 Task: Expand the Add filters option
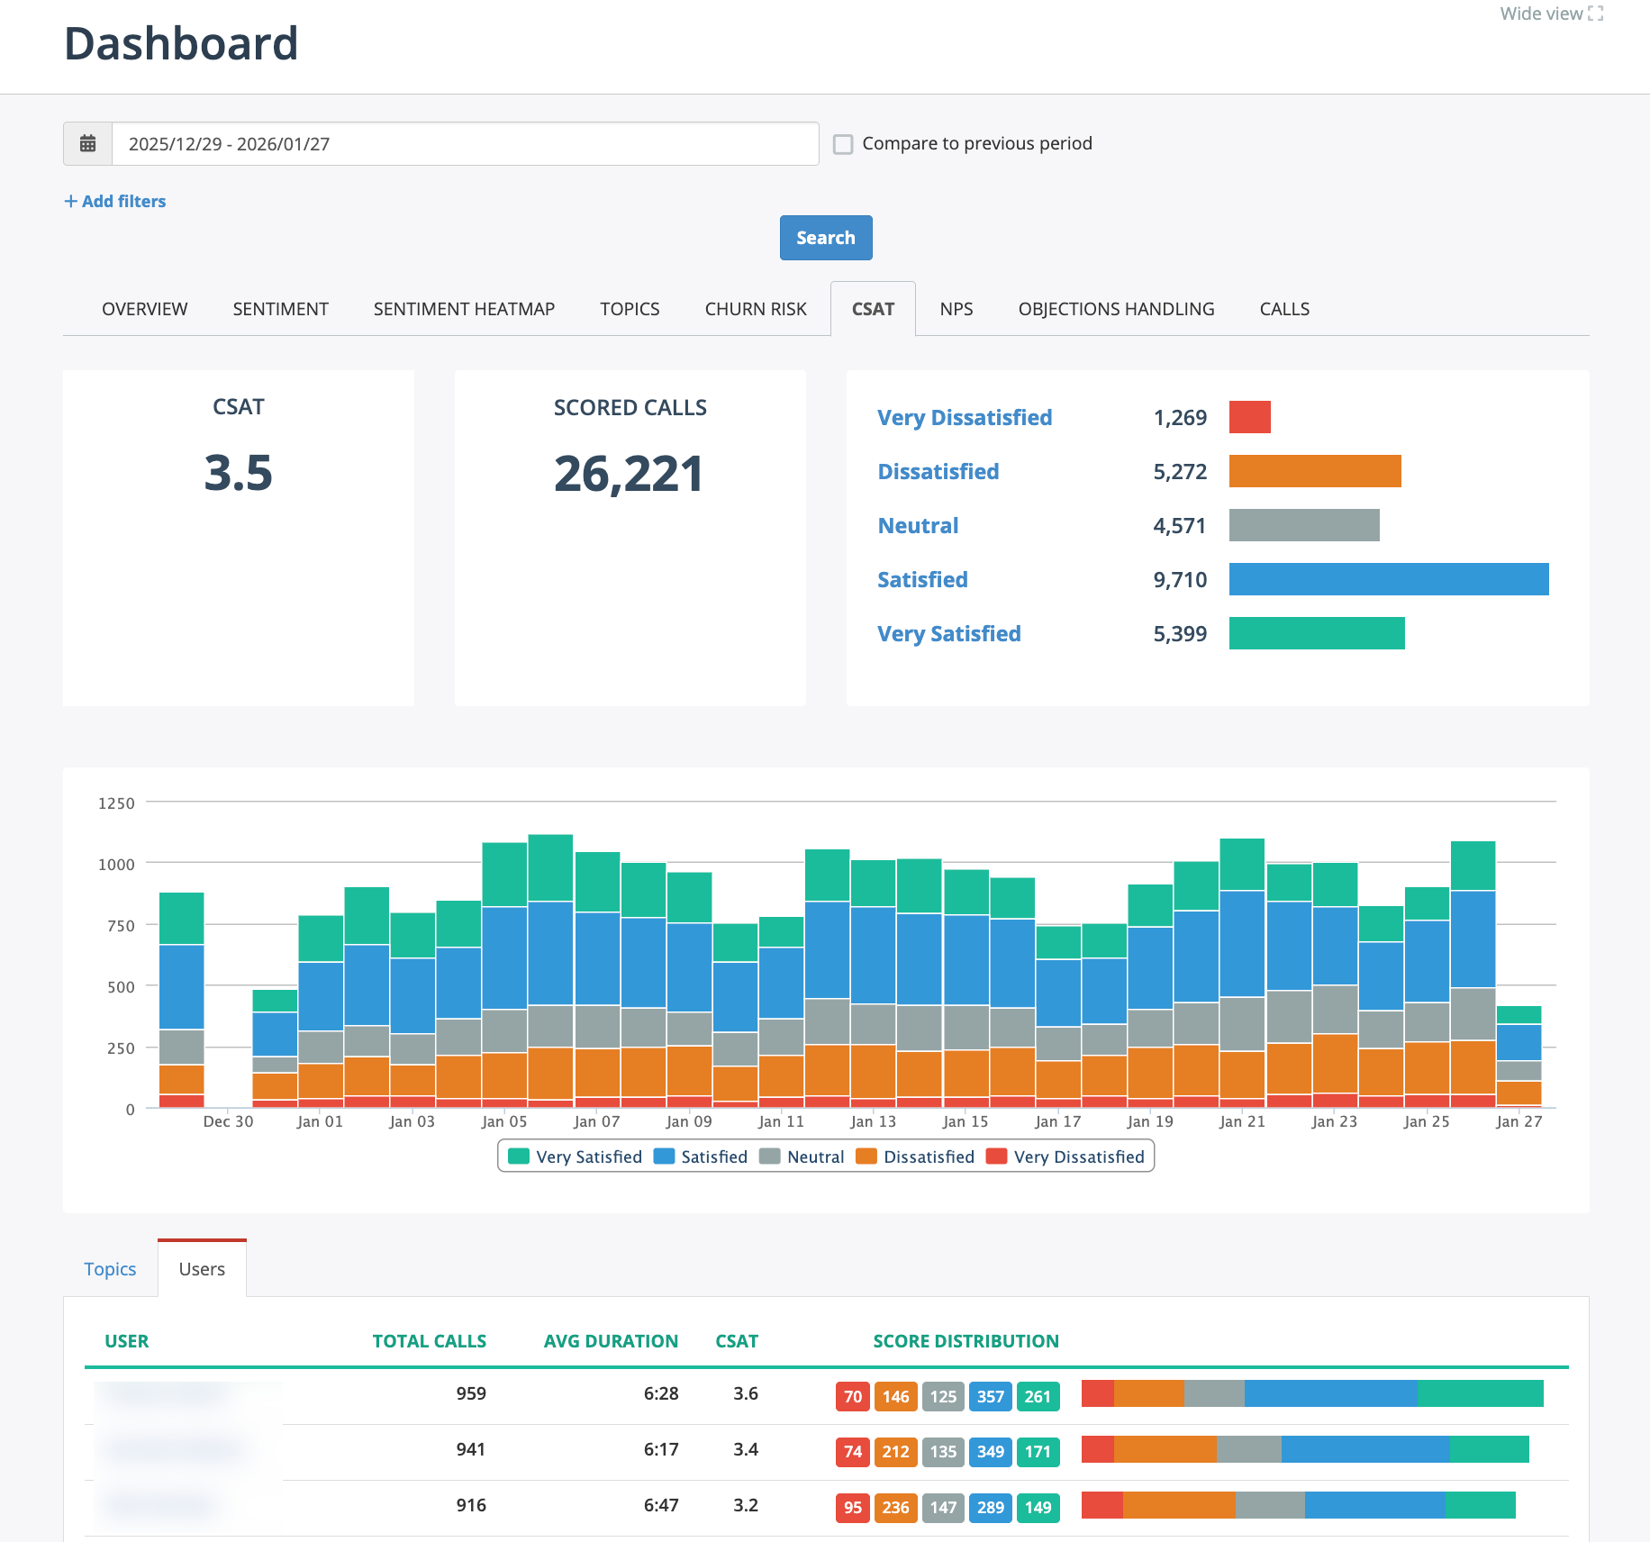115,201
